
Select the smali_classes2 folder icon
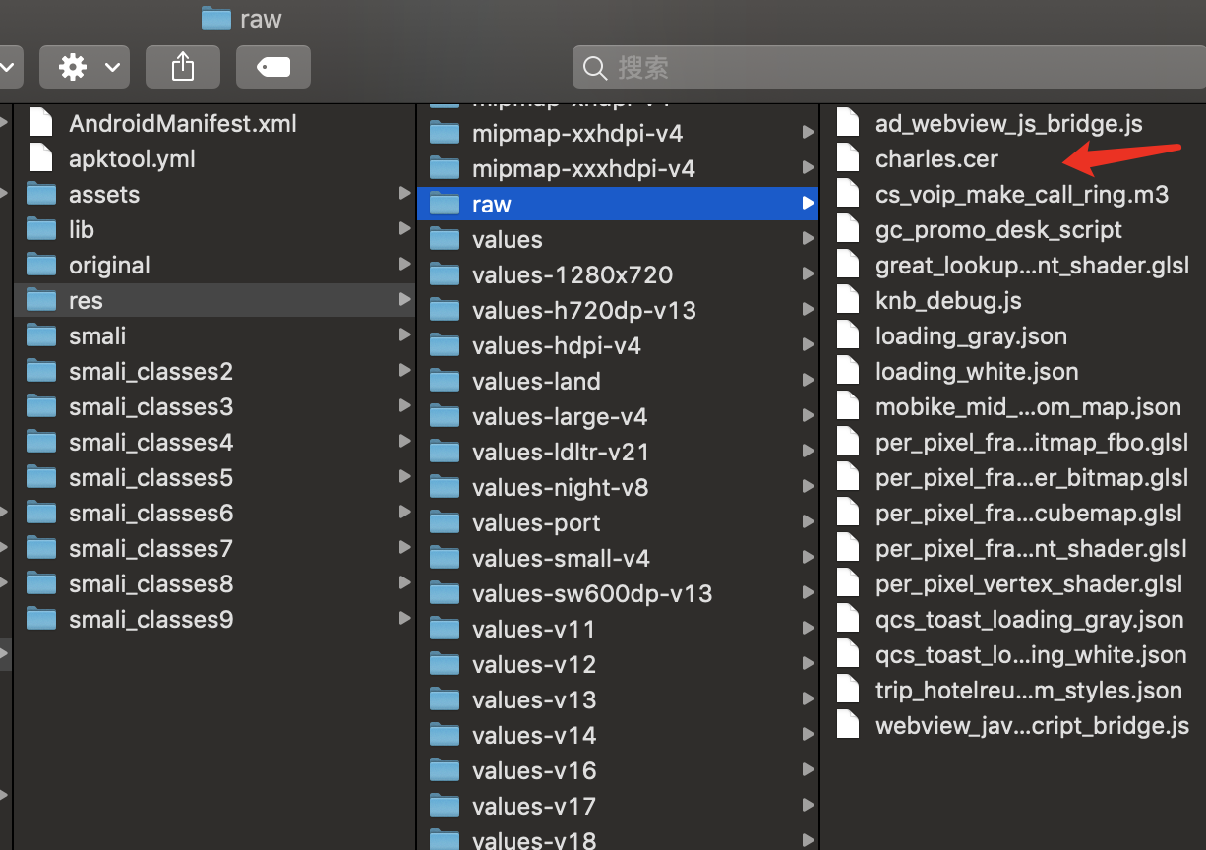point(41,371)
